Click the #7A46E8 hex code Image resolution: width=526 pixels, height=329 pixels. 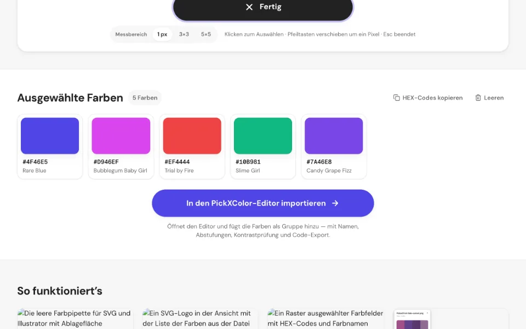point(319,162)
